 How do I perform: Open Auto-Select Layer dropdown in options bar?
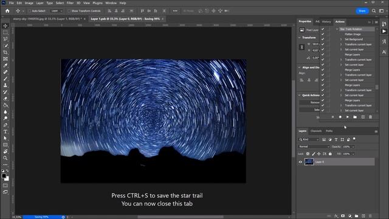(x=57, y=11)
